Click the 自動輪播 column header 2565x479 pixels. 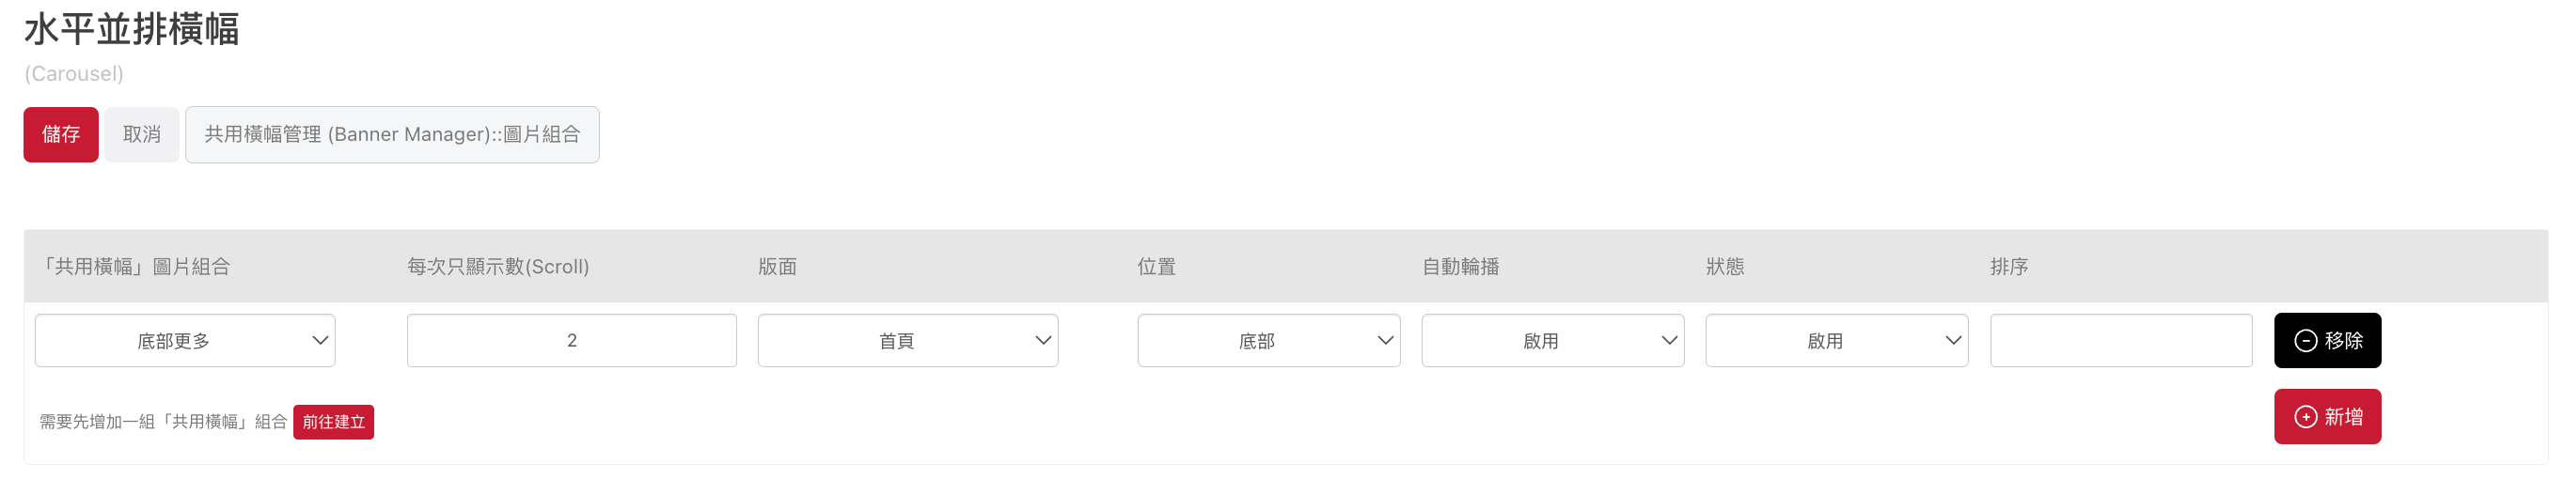click(1460, 267)
